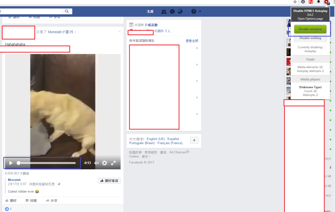Bookmark page with the star icon
The height and width of the screenshot is (212, 335).
[x=295, y=2]
